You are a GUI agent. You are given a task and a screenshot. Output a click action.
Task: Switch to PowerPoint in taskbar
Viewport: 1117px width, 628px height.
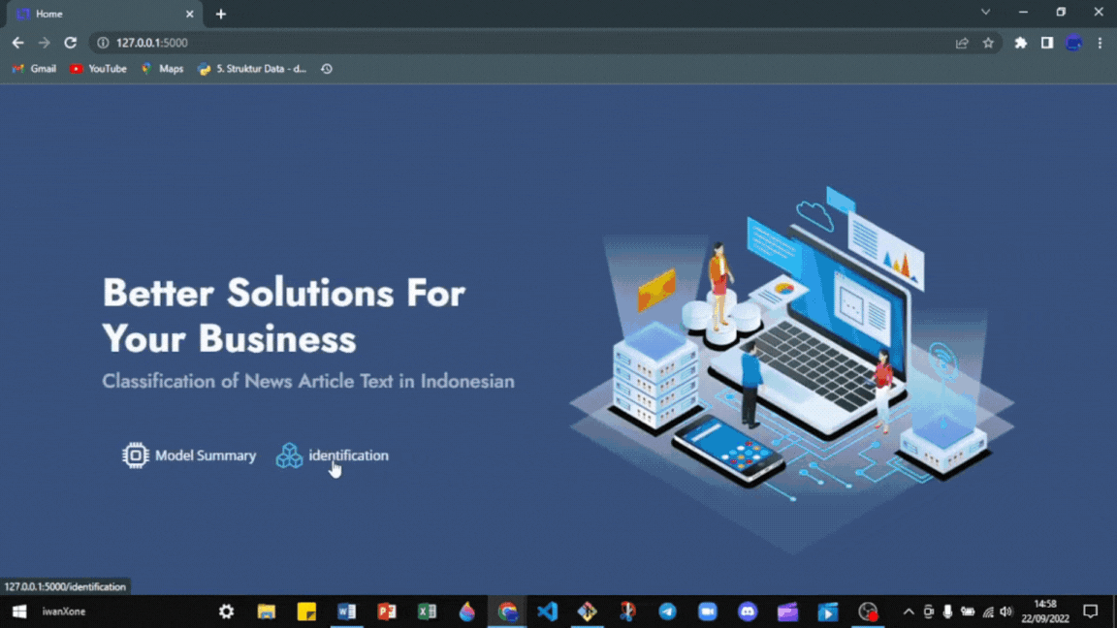point(387,612)
